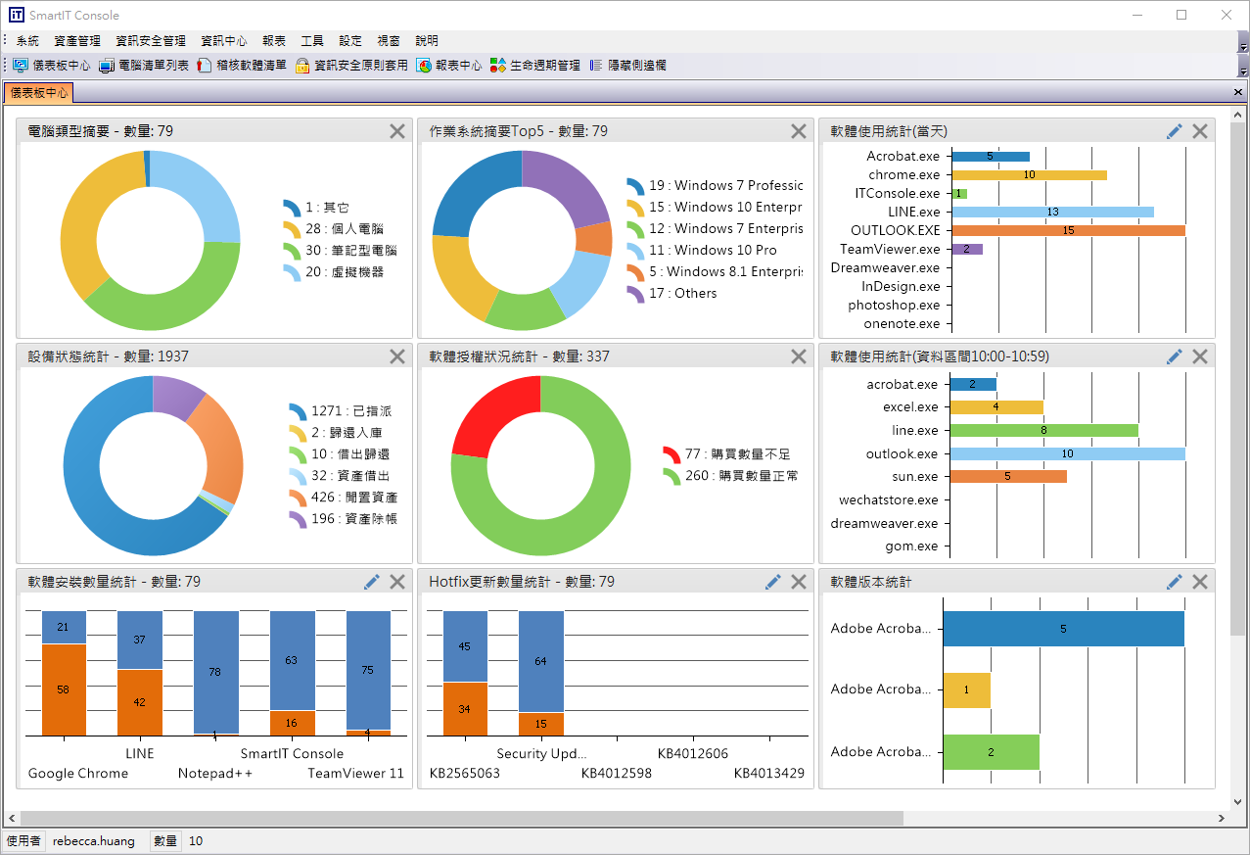The image size is (1250, 855).
Task: Edit the 軟體使用統計(當天) panel via its pencil icon
Action: 1174,130
